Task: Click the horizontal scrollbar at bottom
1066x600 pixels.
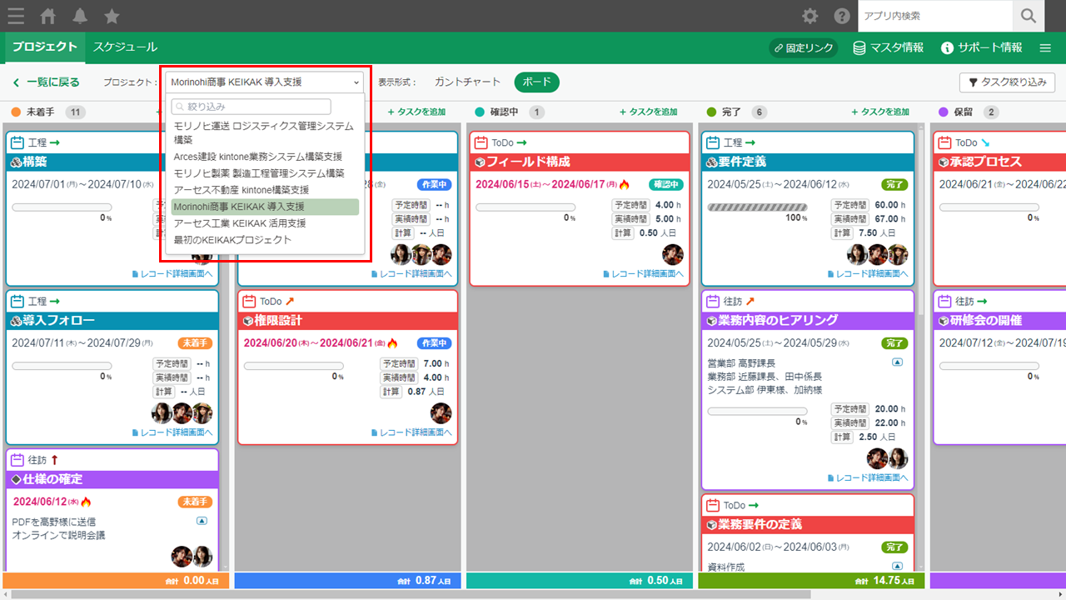Action: (x=412, y=594)
